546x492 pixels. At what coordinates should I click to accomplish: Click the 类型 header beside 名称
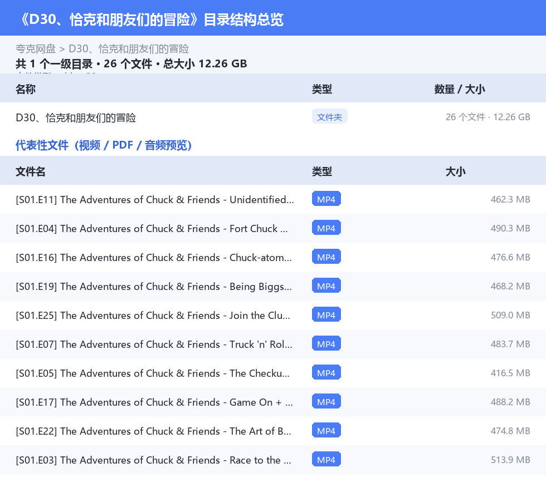click(322, 89)
